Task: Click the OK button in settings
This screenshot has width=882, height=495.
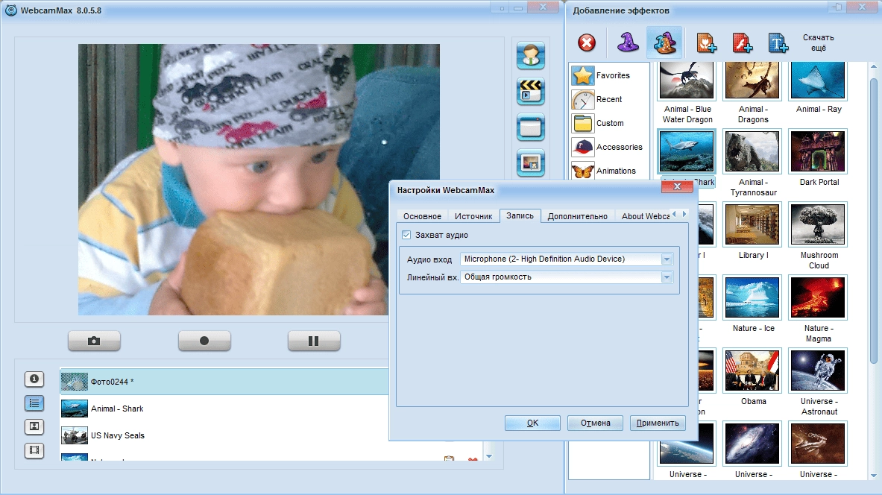Action: pyautogui.click(x=532, y=423)
